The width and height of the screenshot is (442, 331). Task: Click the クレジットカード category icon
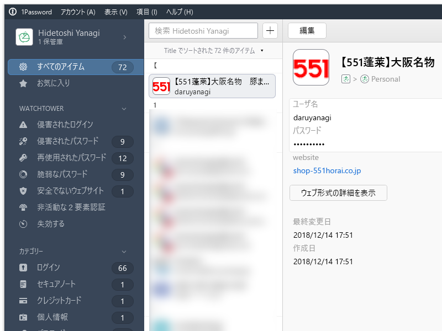pyautogui.click(x=23, y=301)
